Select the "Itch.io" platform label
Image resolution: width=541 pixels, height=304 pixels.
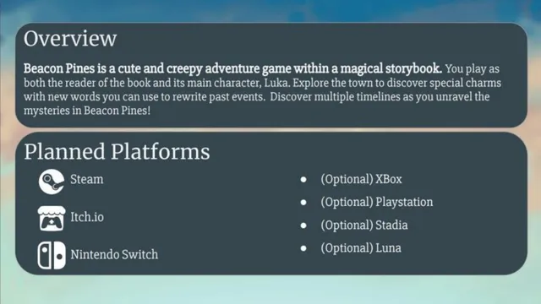pyautogui.click(x=87, y=217)
